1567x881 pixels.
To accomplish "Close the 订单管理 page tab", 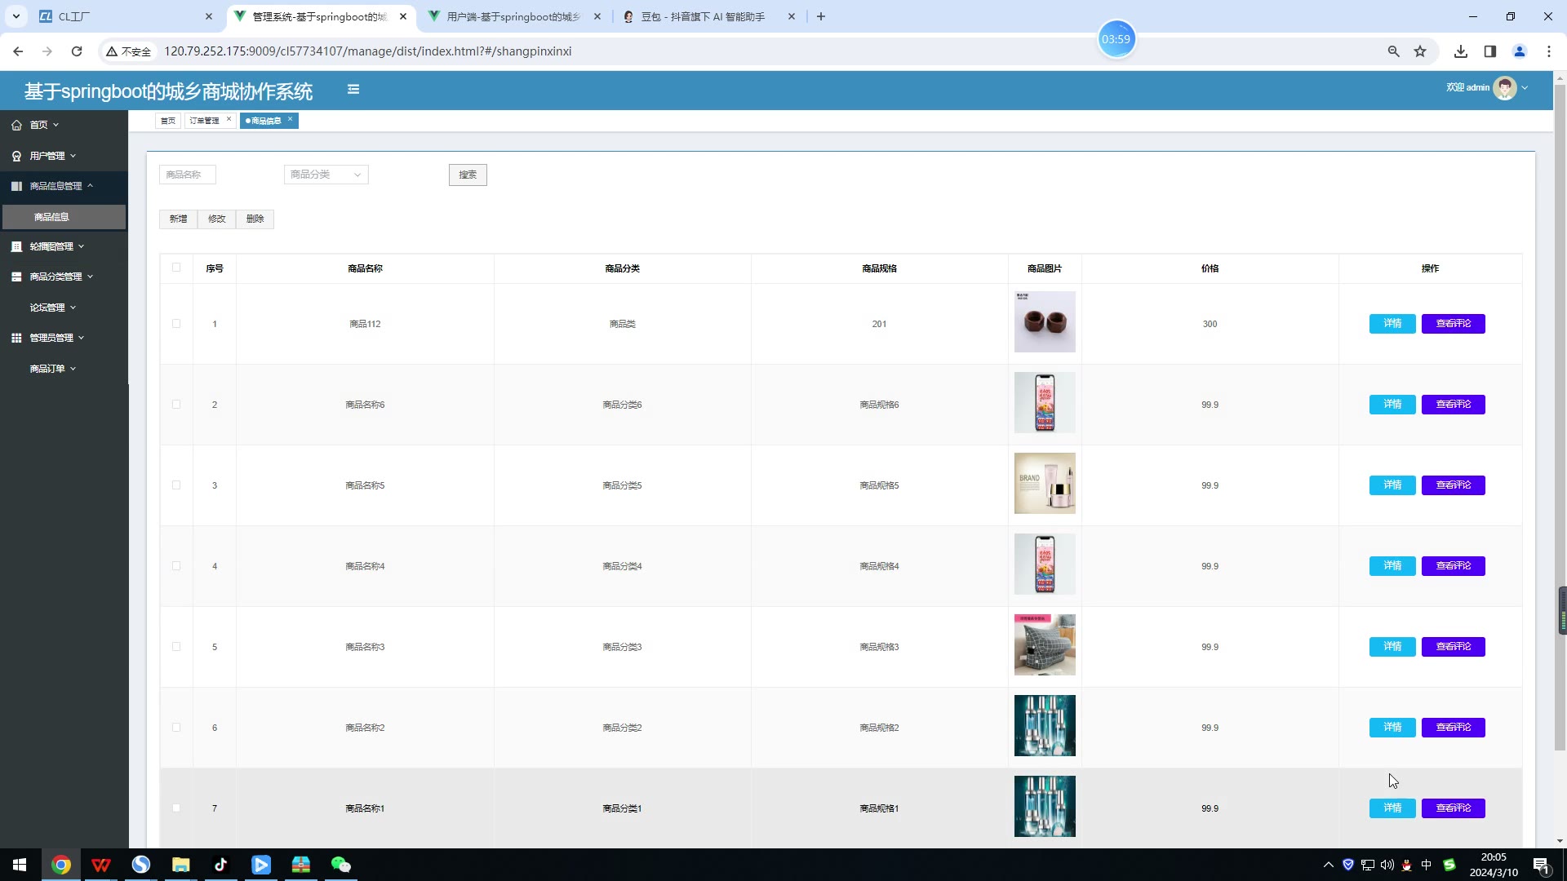I will click(x=229, y=119).
